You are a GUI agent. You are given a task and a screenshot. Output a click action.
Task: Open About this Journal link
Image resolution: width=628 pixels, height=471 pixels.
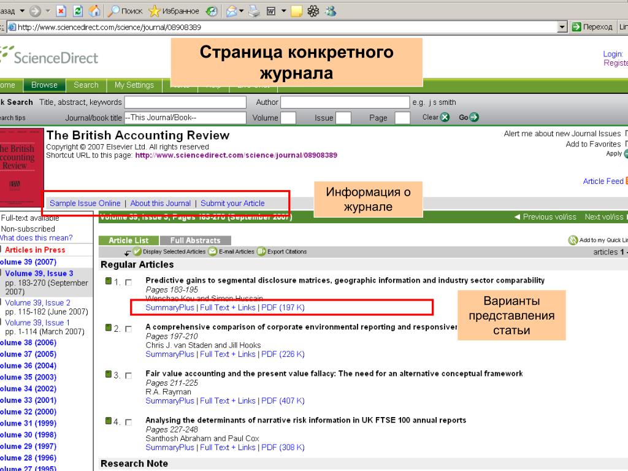(x=161, y=203)
